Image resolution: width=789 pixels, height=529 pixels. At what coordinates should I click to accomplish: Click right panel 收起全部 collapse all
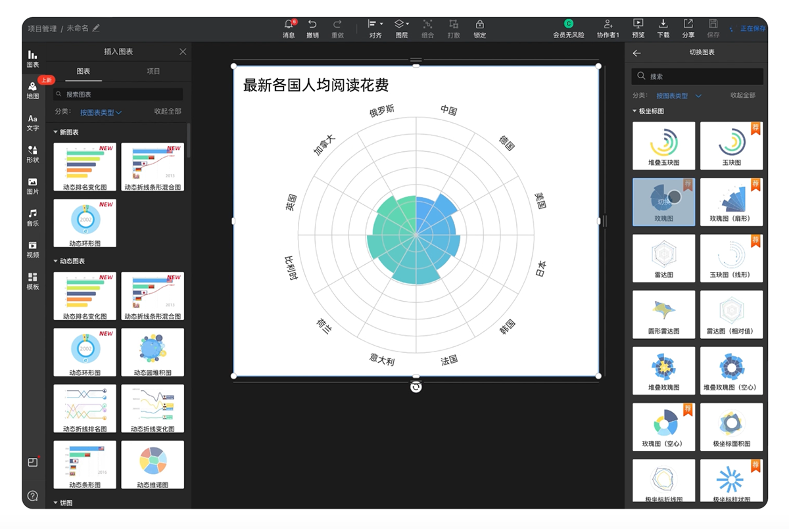(x=743, y=95)
